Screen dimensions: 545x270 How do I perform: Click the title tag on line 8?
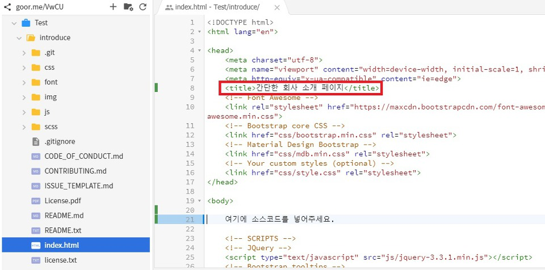(302, 88)
